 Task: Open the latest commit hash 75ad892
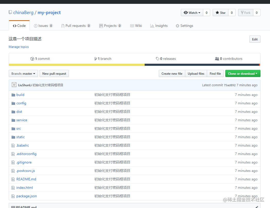tap(229, 85)
